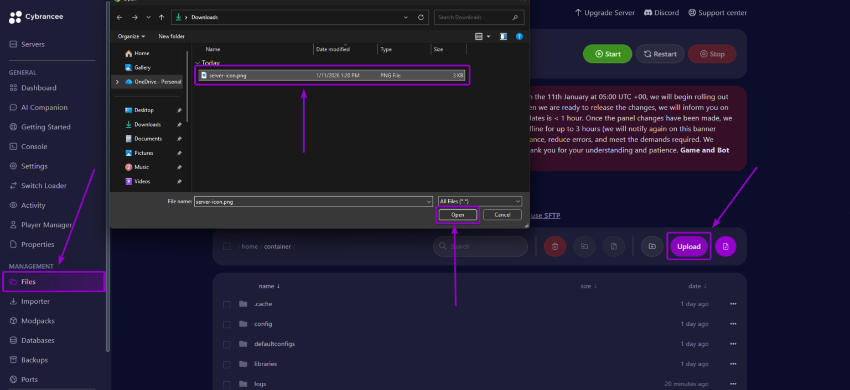Open the All Files type dropdown
This screenshot has width=850, height=390.
coord(480,202)
